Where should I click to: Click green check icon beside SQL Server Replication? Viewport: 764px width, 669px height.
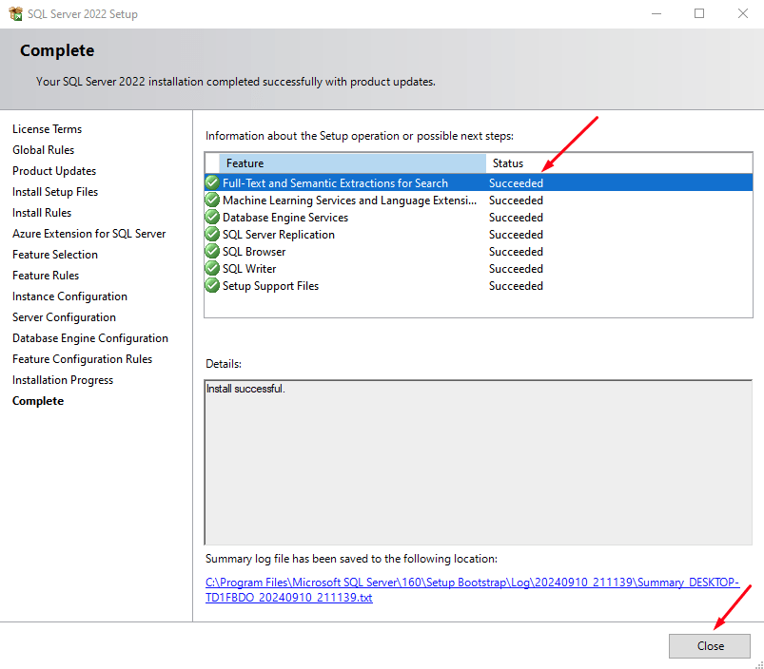[212, 234]
